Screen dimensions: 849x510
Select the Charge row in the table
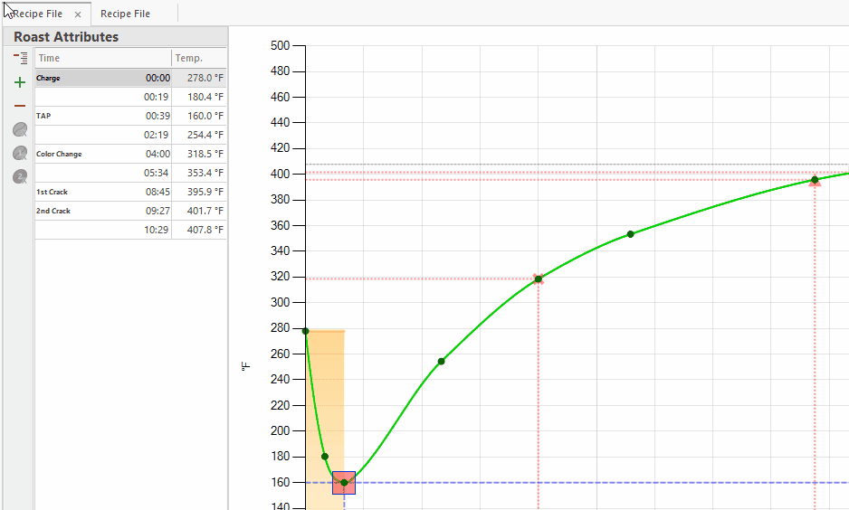pos(86,78)
